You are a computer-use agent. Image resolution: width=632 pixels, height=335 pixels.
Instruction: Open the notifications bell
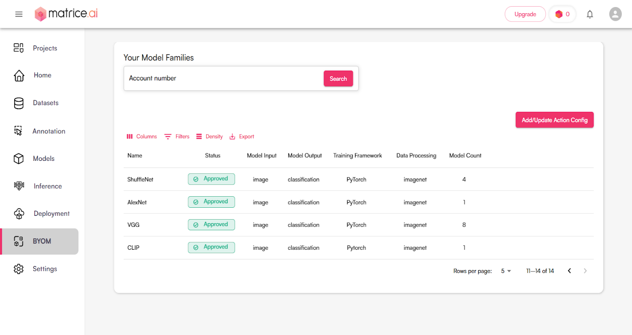(590, 14)
